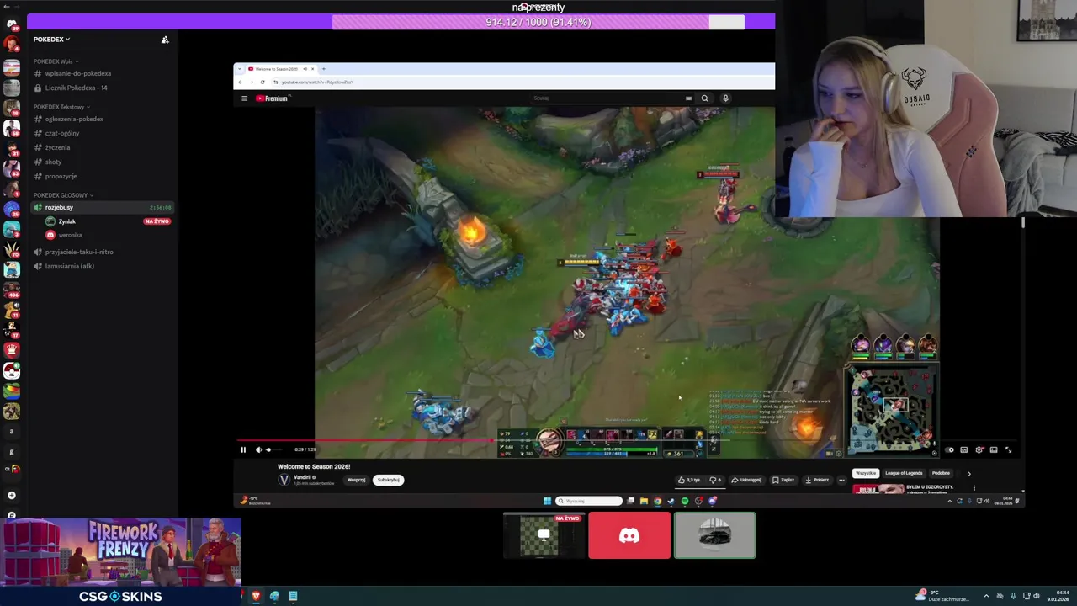Click user weronika in the voice channel
1077x606 pixels.
[69, 235]
